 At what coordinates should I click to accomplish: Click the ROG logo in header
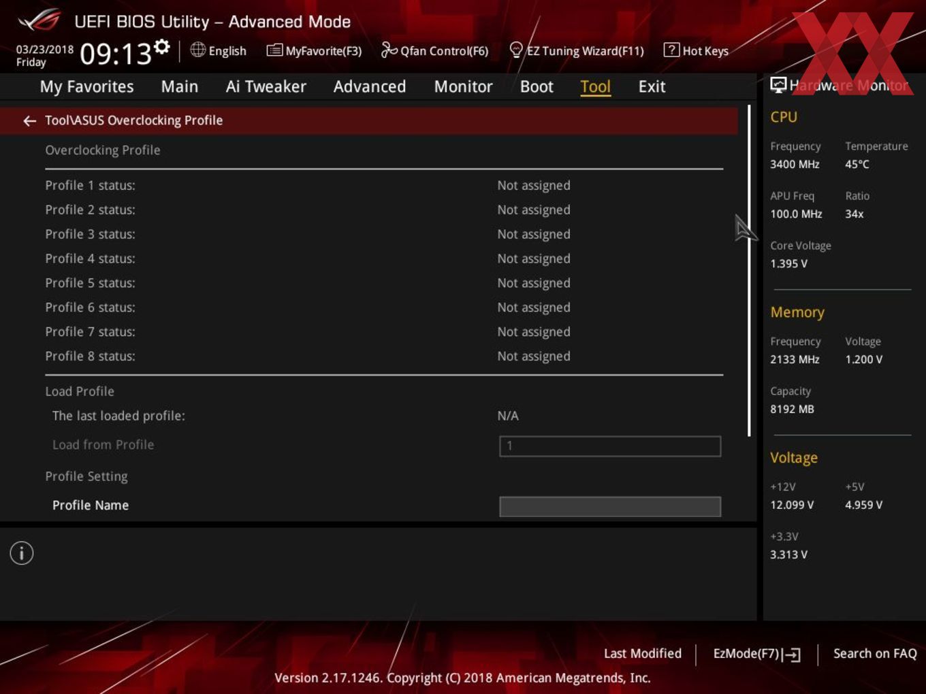pyautogui.click(x=39, y=20)
